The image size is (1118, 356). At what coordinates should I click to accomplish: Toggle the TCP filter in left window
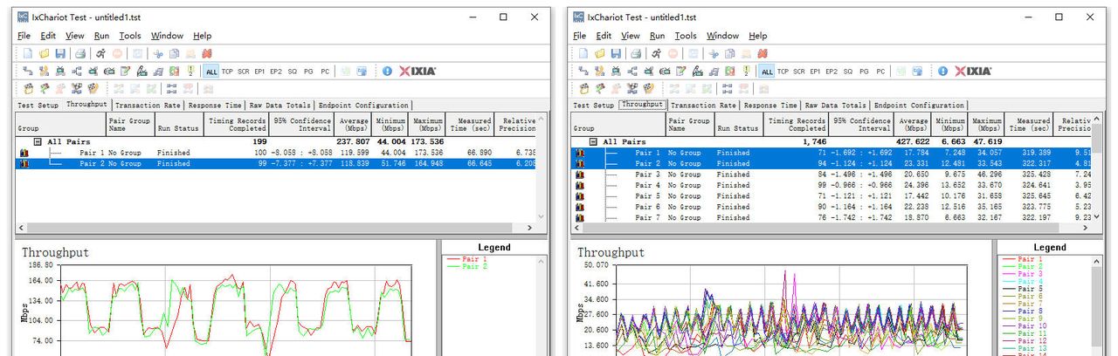[227, 72]
